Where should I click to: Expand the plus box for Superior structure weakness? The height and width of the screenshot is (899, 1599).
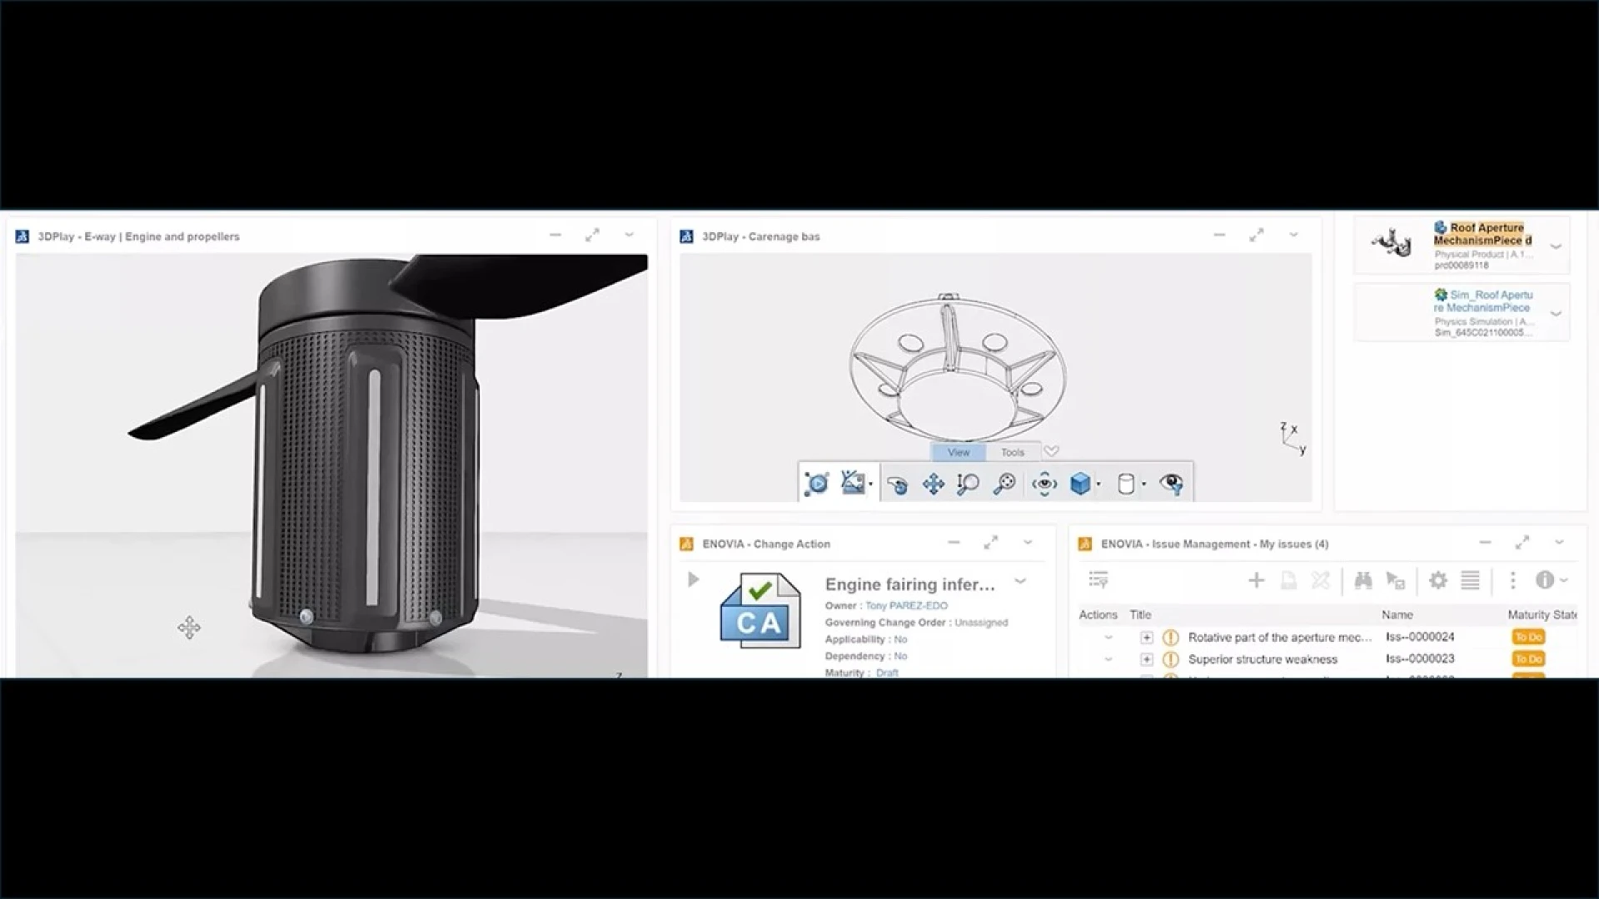[x=1147, y=659]
